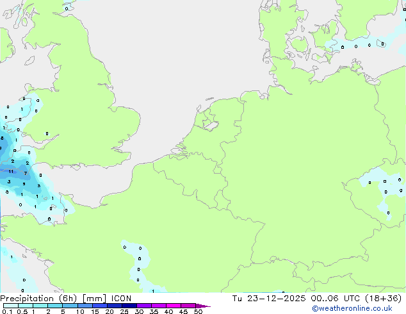Image resolution: width=406 pixels, height=314 pixels.
Task: Click the legend scale label '40'
Action: point(168,311)
